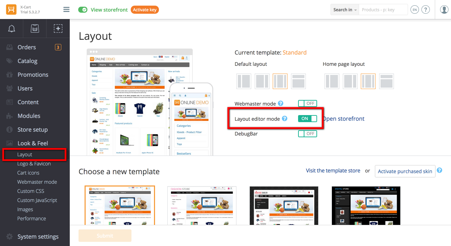Click the Users group icon

(10, 88)
